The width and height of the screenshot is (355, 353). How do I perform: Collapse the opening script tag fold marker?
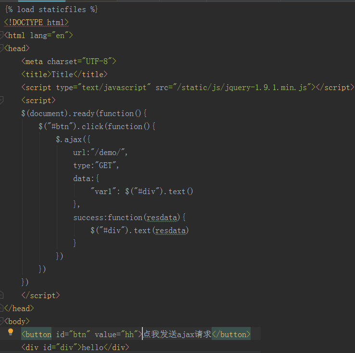click(x=1, y=100)
